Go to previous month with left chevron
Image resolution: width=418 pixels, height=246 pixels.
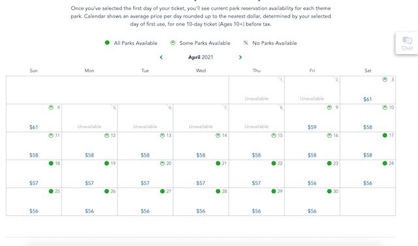click(161, 57)
